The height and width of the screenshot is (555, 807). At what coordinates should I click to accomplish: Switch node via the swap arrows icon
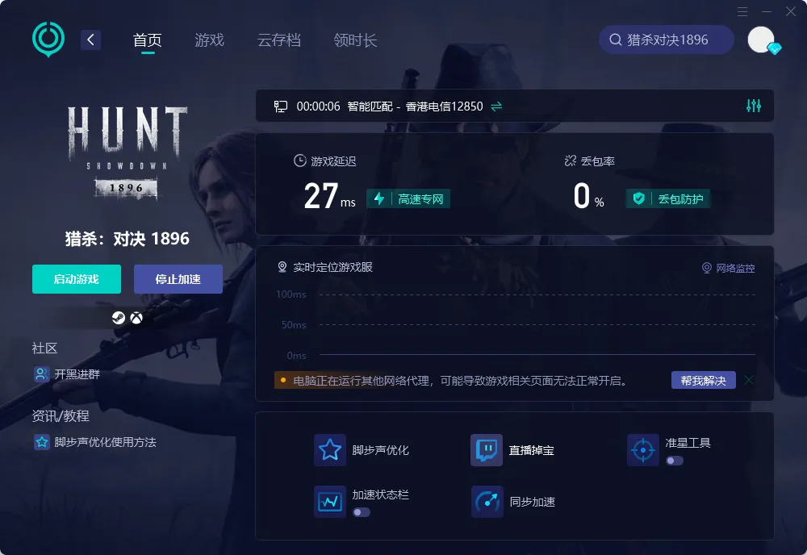496,106
